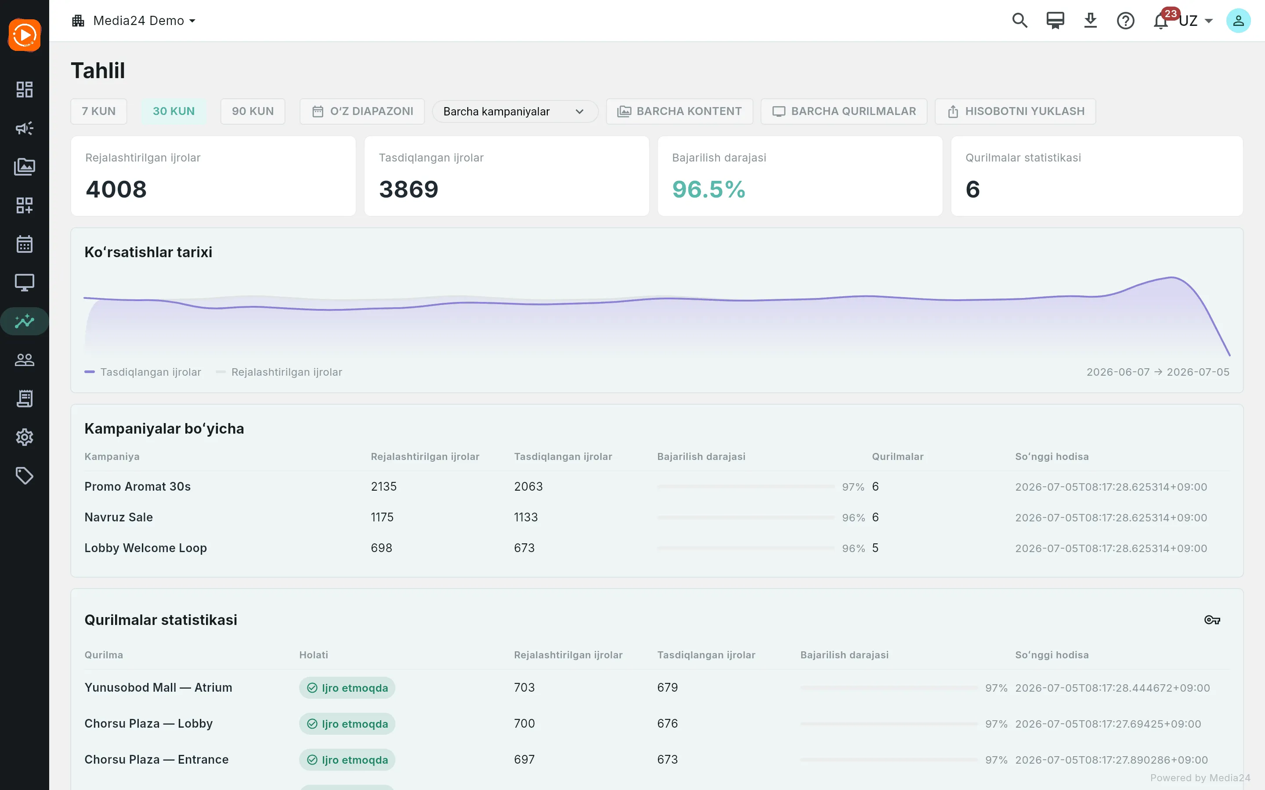Click BARCHA QURILMALAR filter button
The width and height of the screenshot is (1265, 790).
click(844, 111)
